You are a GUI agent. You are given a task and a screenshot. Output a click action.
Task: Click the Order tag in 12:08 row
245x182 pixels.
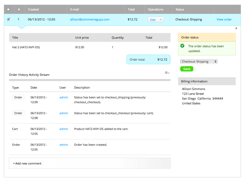pos(18,113)
